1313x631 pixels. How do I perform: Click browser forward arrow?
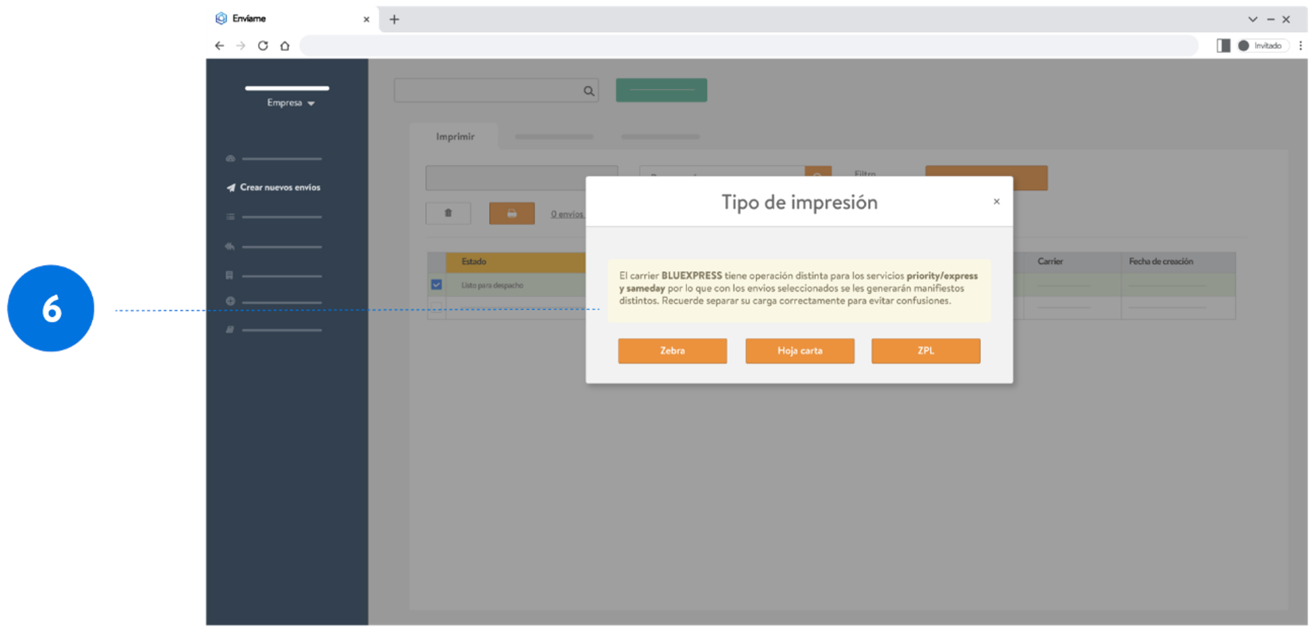pyautogui.click(x=241, y=46)
